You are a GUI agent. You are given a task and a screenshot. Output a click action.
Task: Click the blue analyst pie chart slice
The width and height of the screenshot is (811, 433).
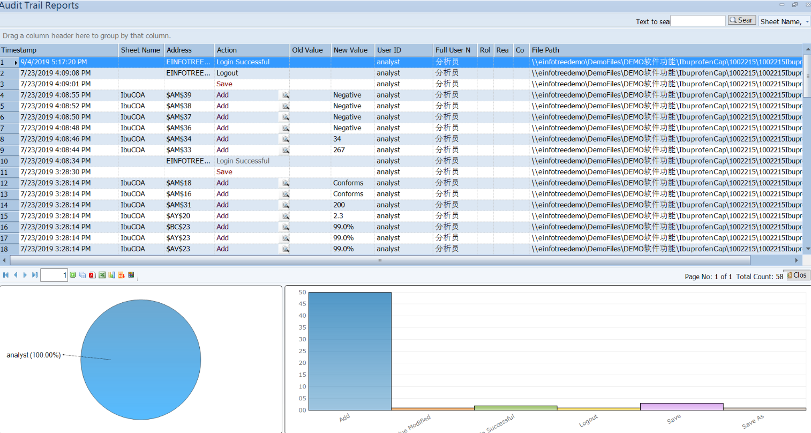point(141,360)
